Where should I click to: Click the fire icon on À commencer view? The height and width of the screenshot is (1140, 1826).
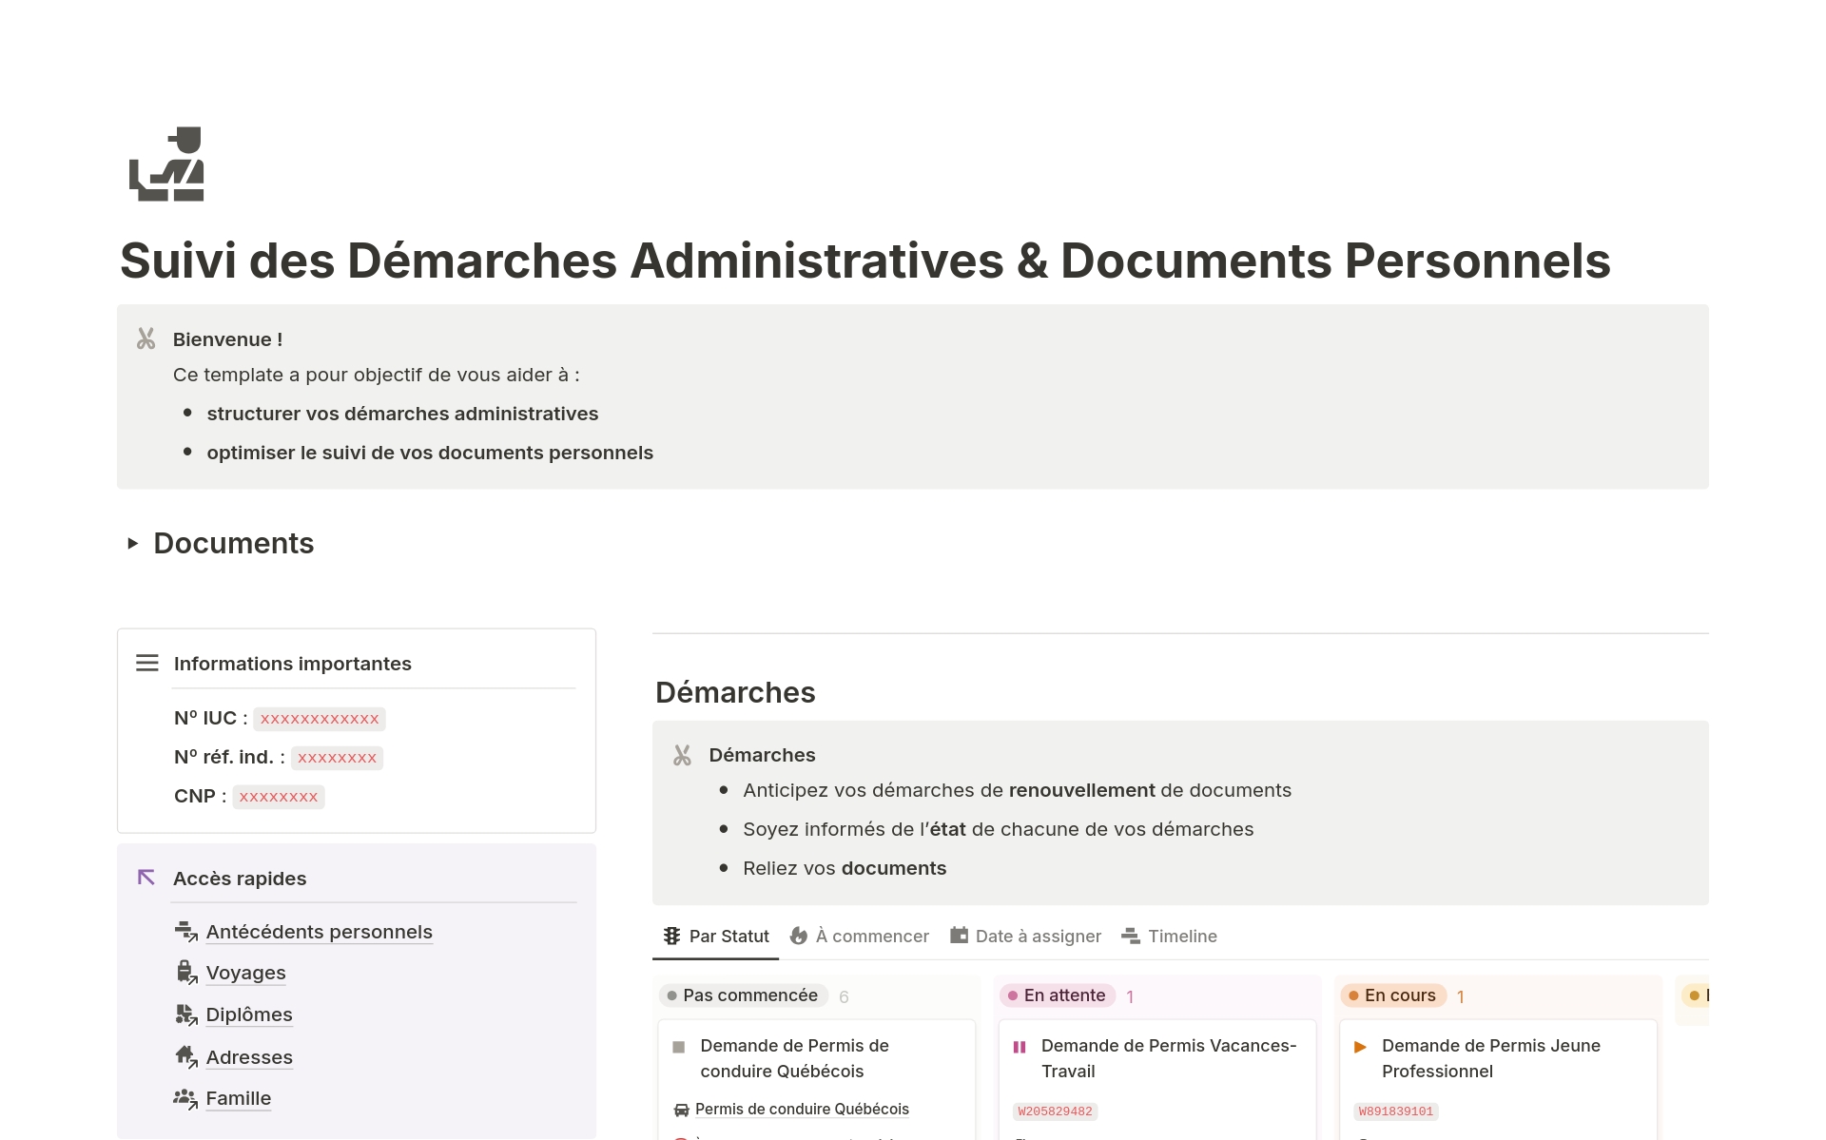[x=799, y=936]
